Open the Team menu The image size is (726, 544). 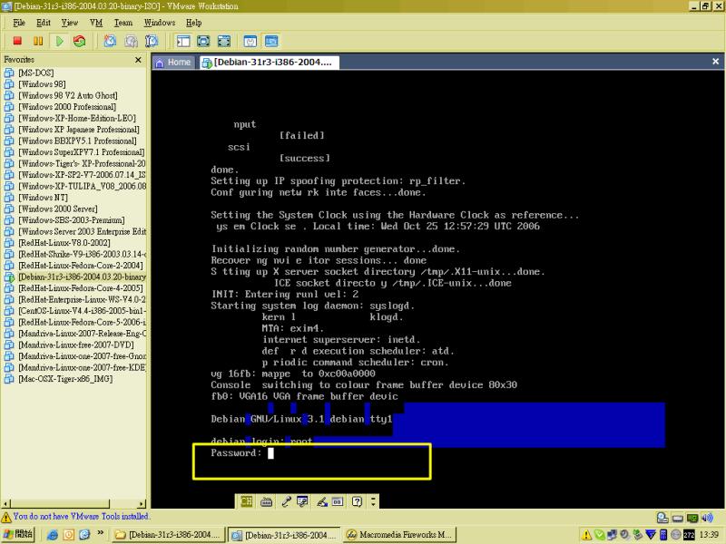[x=123, y=23]
